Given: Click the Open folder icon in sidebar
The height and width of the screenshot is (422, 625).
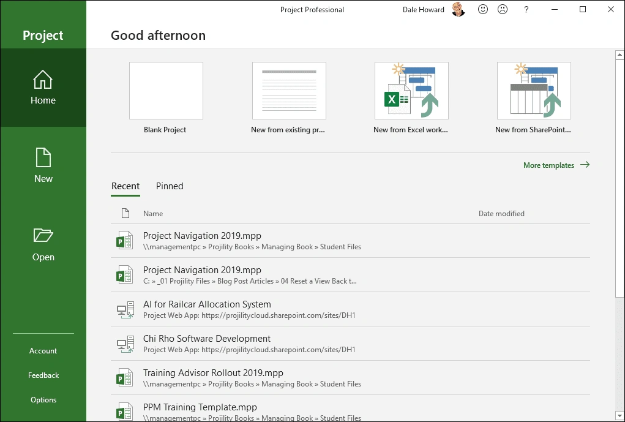Looking at the screenshot, I should click(43, 236).
